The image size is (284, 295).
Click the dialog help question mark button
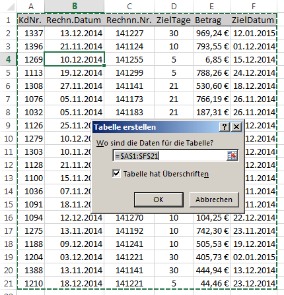click(x=225, y=127)
